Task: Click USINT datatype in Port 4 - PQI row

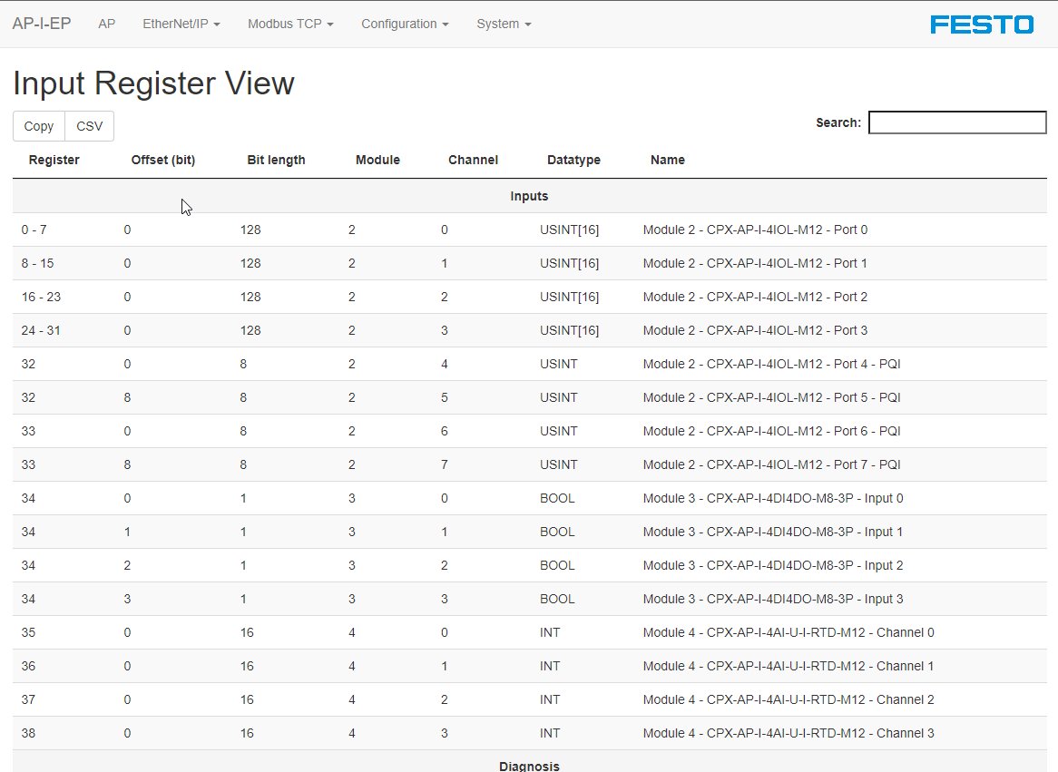Action: (x=559, y=365)
